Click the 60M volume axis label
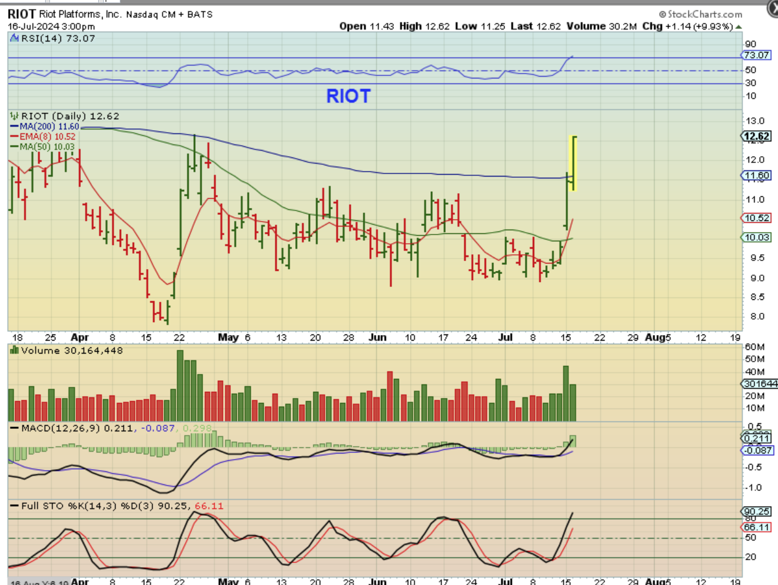The width and height of the screenshot is (778, 585). point(756,347)
